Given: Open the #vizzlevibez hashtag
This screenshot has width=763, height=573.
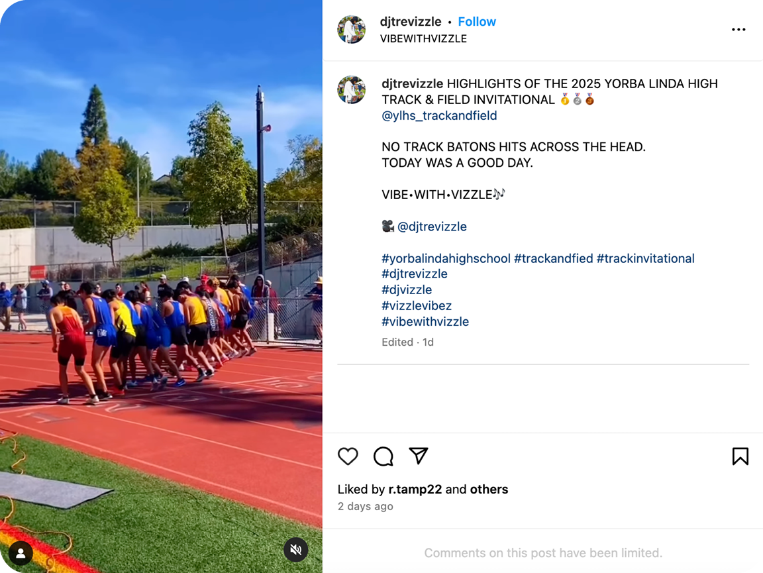Looking at the screenshot, I should coord(417,305).
